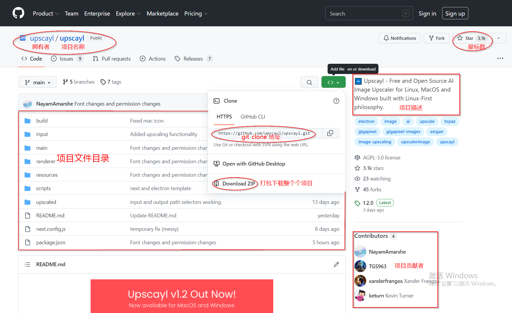The width and height of the screenshot is (512, 313).
Task: Toggle the green Code dropdown button
Action: coord(333,82)
